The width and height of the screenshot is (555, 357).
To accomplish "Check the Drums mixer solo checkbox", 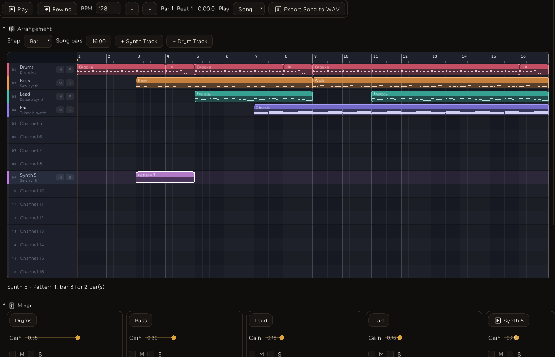I will click(x=31, y=354).
